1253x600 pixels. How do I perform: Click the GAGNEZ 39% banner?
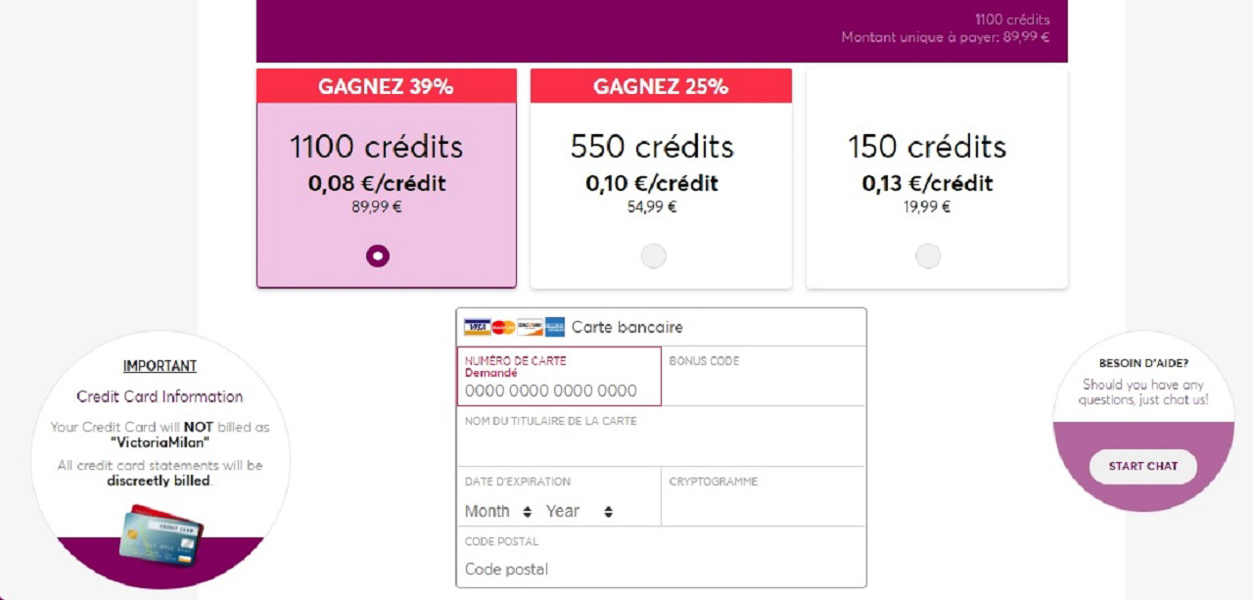coord(386,86)
